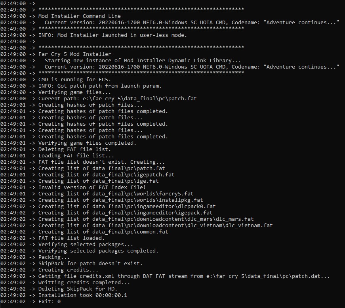Click the "FAT file list loaded" line
Screen dimensions: 345x308
coord(71,238)
